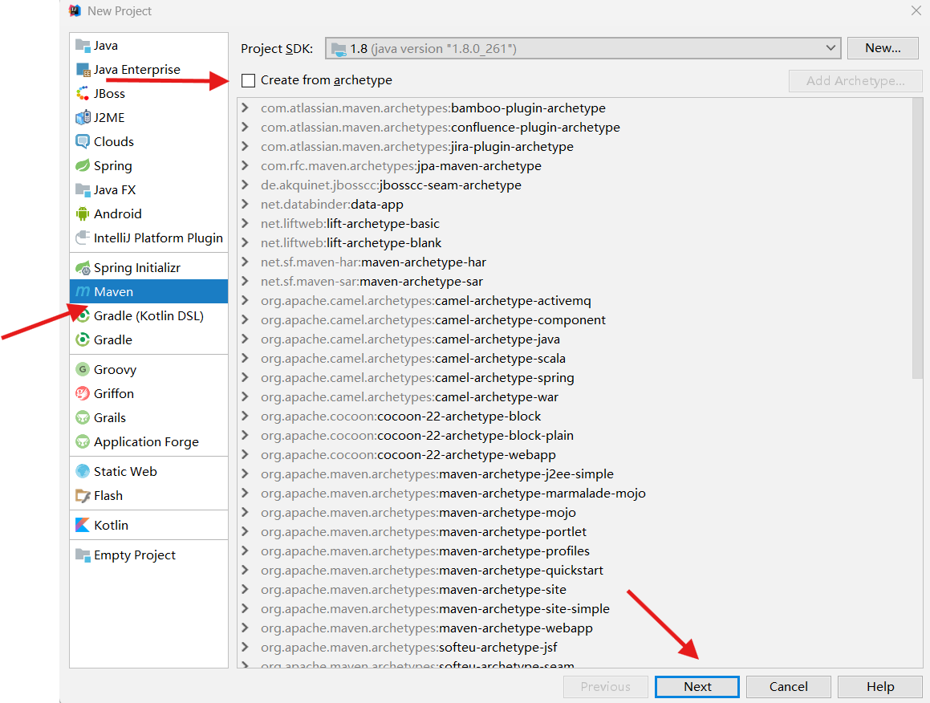Expand maven-archetype-quickstart entry
This screenshot has height=703, width=930.
click(x=245, y=570)
